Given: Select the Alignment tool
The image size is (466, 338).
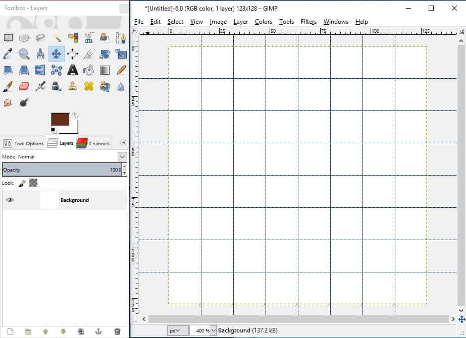Looking at the screenshot, I should pyautogui.click(x=73, y=54).
